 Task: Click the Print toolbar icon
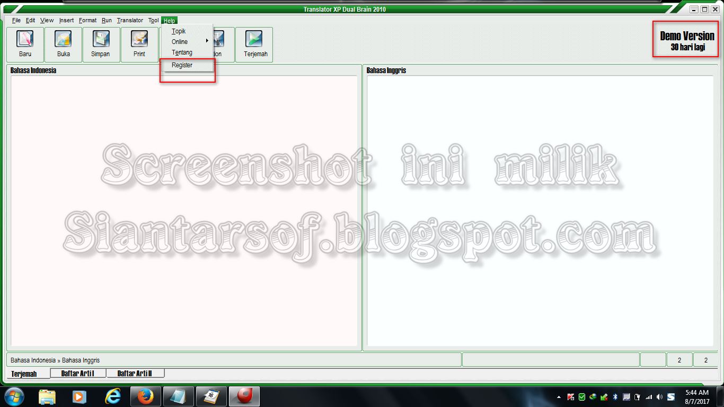point(139,45)
